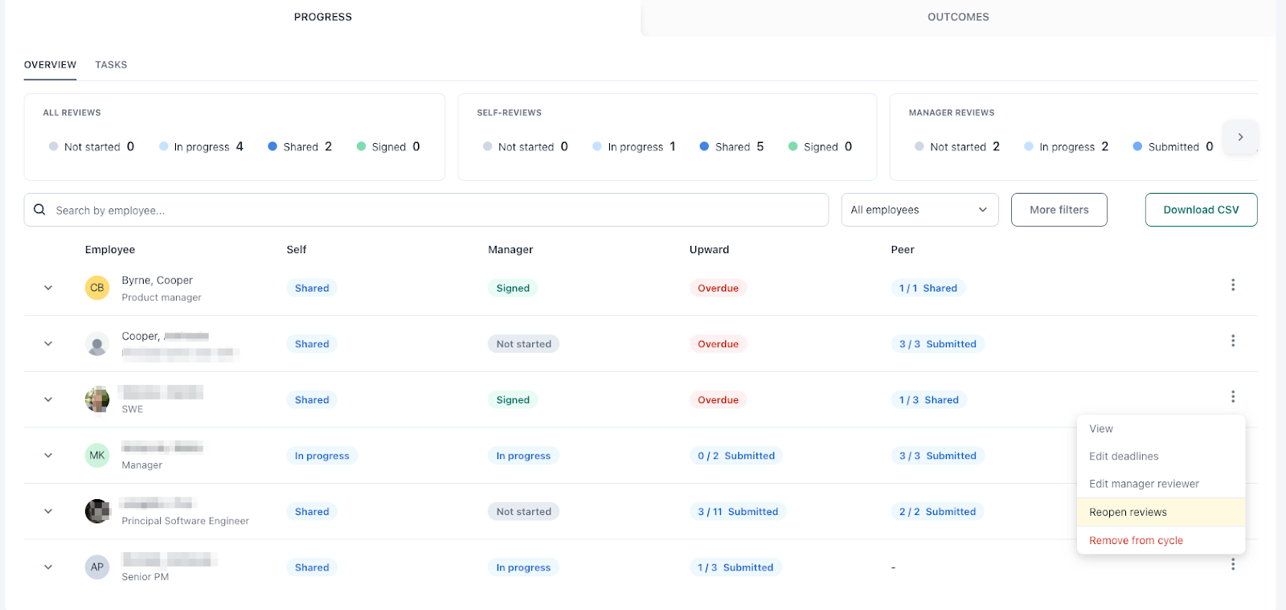Click the Download CSV button
1286x610 pixels.
click(x=1201, y=210)
